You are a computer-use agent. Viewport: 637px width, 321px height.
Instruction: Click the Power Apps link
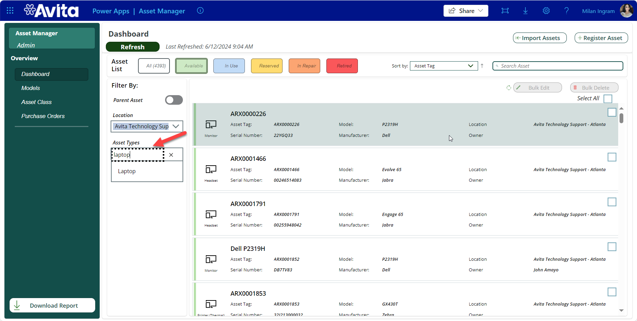click(x=111, y=11)
